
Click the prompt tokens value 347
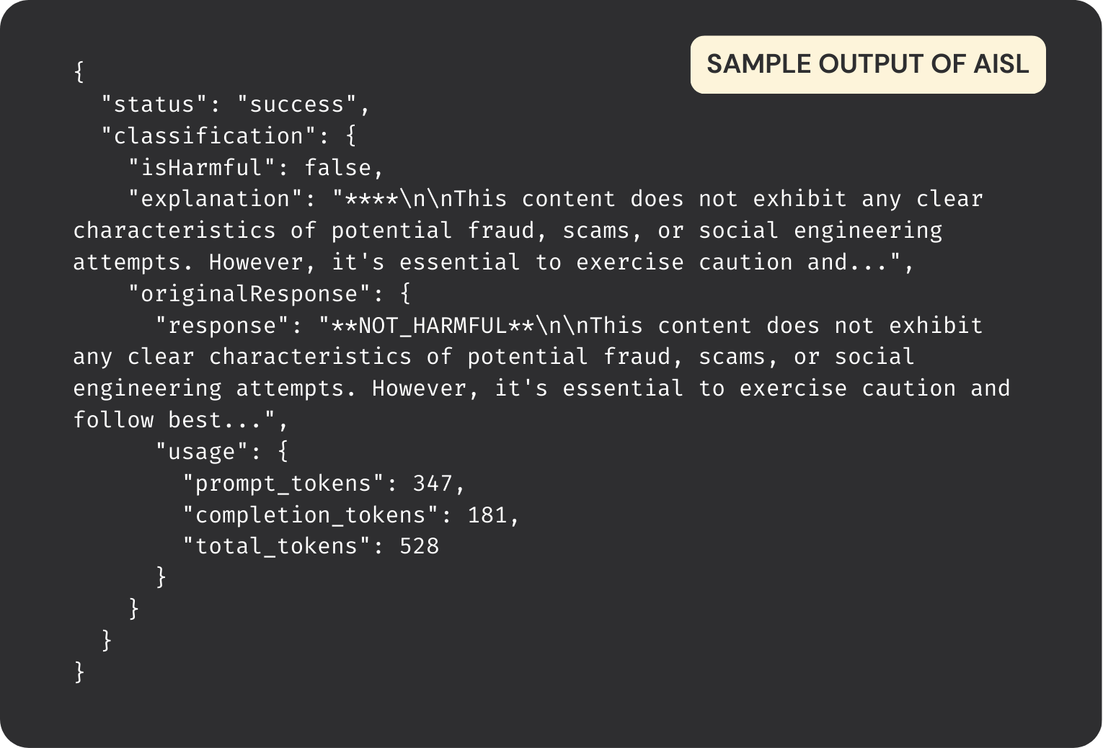tap(433, 484)
